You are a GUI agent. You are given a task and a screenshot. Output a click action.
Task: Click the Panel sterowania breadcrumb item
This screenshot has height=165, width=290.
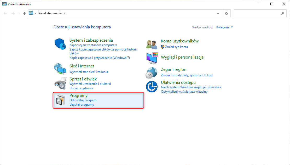coord(50,13)
